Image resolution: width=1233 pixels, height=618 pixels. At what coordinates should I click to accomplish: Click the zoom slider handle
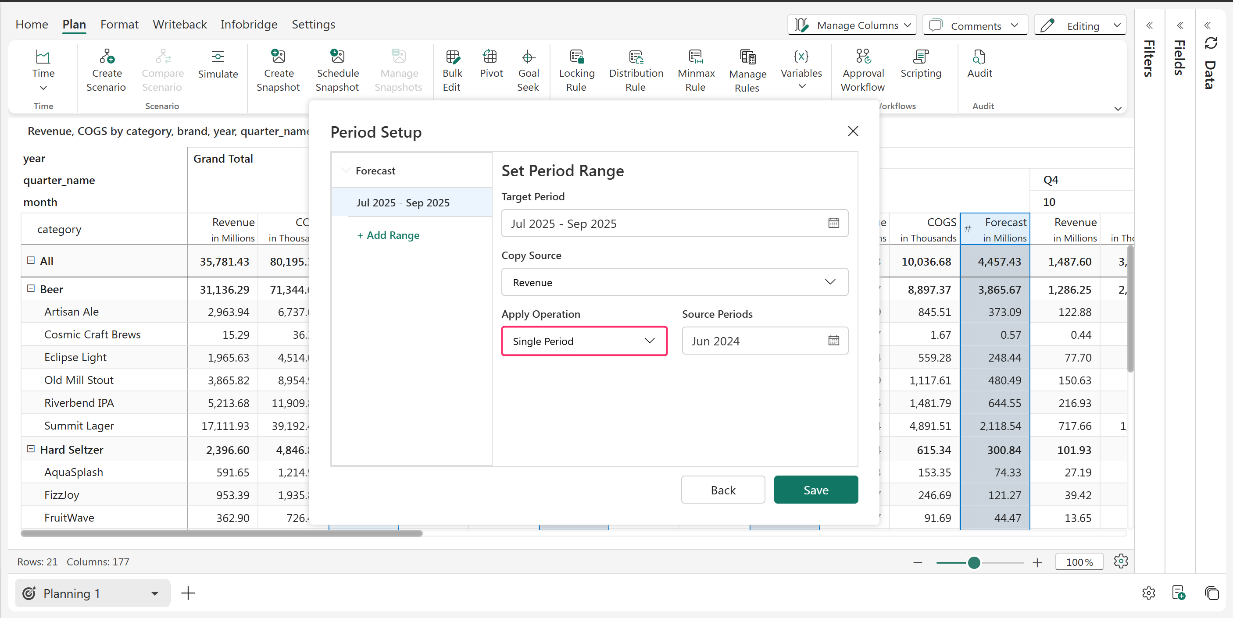coord(974,562)
